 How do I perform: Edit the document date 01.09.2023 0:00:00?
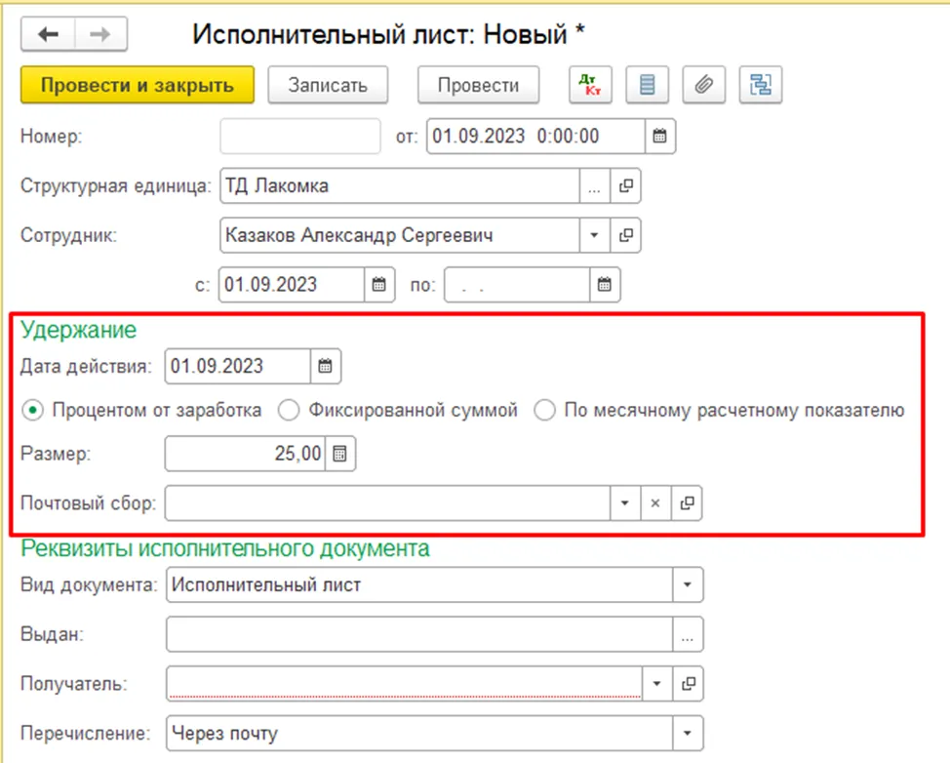535,136
